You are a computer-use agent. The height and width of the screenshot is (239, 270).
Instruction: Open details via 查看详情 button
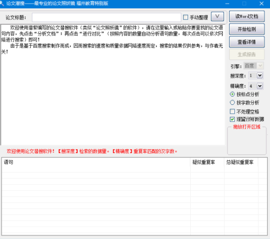pyautogui.click(x=247, y=42)
